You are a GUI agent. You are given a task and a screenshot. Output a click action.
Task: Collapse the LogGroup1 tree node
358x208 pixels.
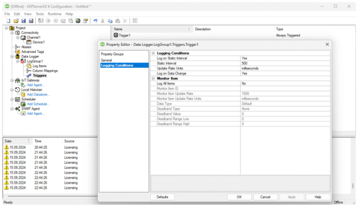18,61
